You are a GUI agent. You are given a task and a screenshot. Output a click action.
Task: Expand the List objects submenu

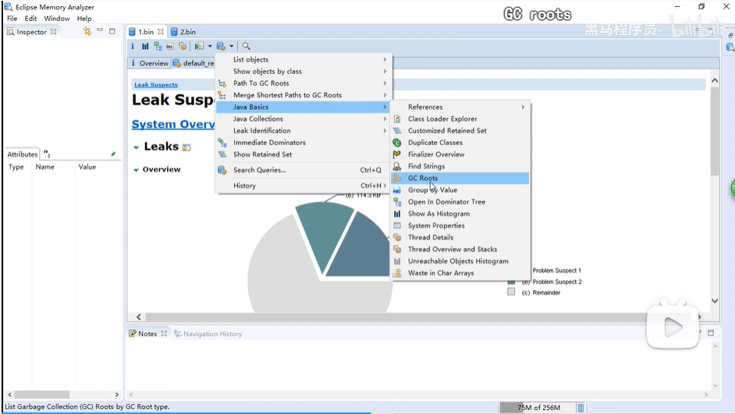point(303,59)
